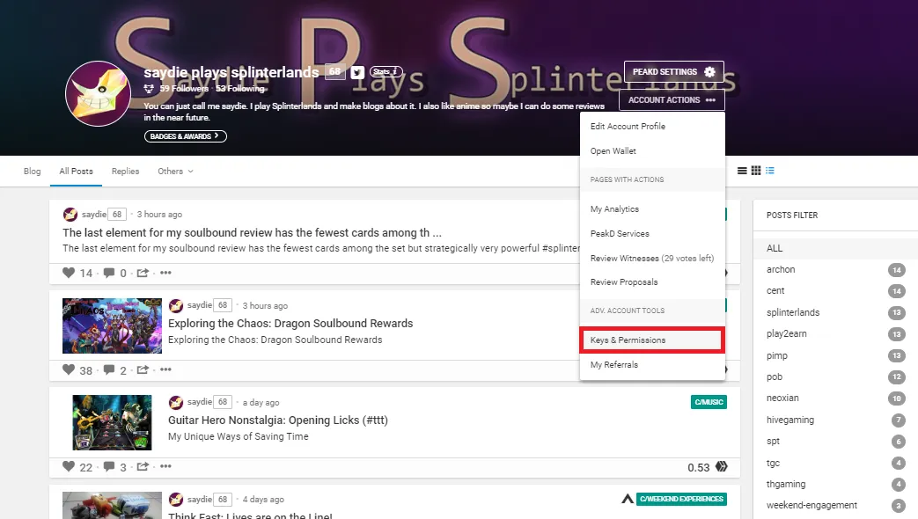This screenshot has width=918, height=519.
Task: Open My Analytics from the menu
Action: pyautogui.click(x=652, y=208)
